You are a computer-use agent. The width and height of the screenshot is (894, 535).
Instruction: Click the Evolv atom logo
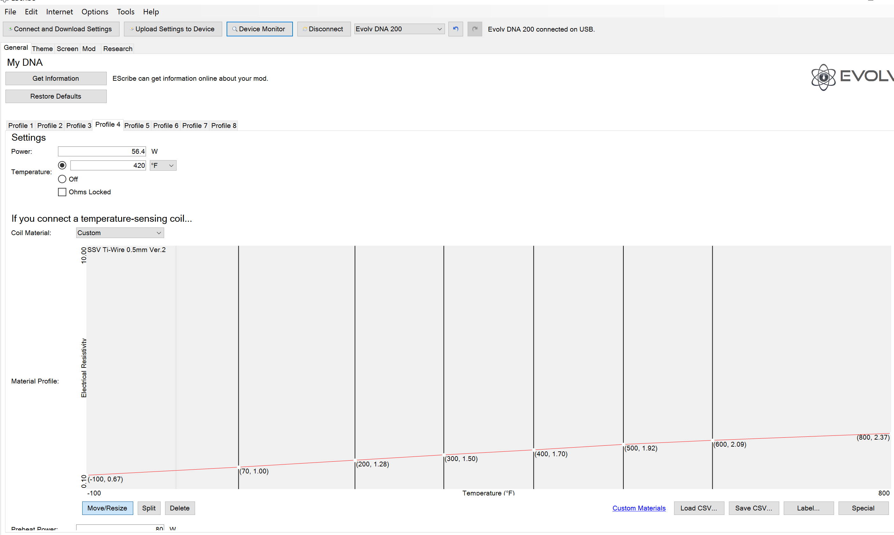click(x=823, y=77)
